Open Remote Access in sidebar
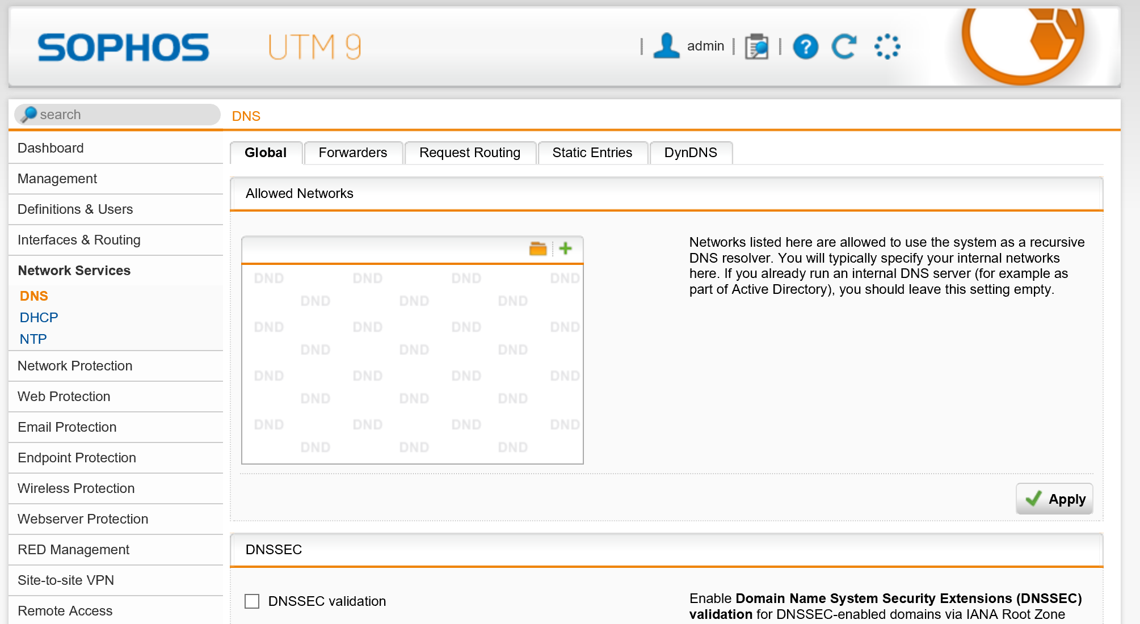 (116, 611)
